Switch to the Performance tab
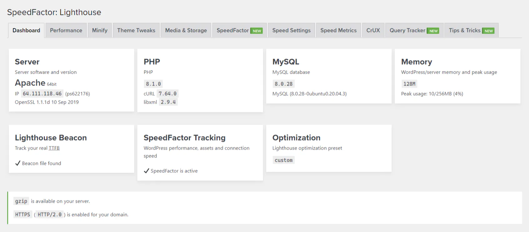The width and height of the screenshot is (529, 232). pos(66,30)
